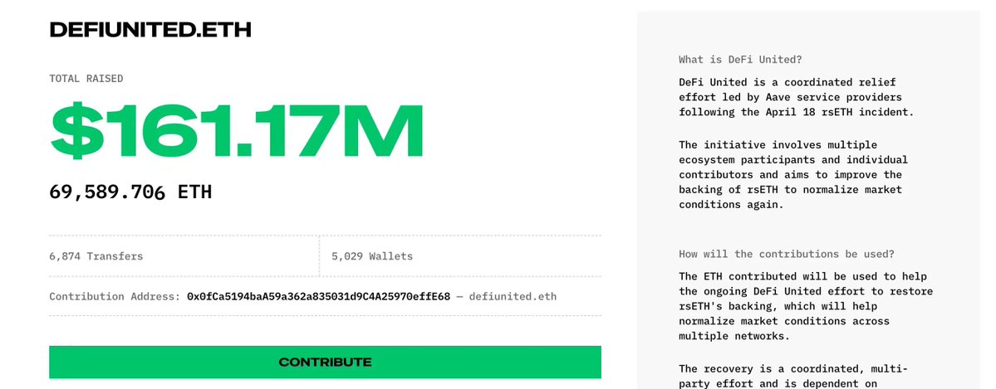The width and height of the screenshot is (996, 389).
Task: Click paragraph starting The recovery is a coordinated
Action: 793,376
